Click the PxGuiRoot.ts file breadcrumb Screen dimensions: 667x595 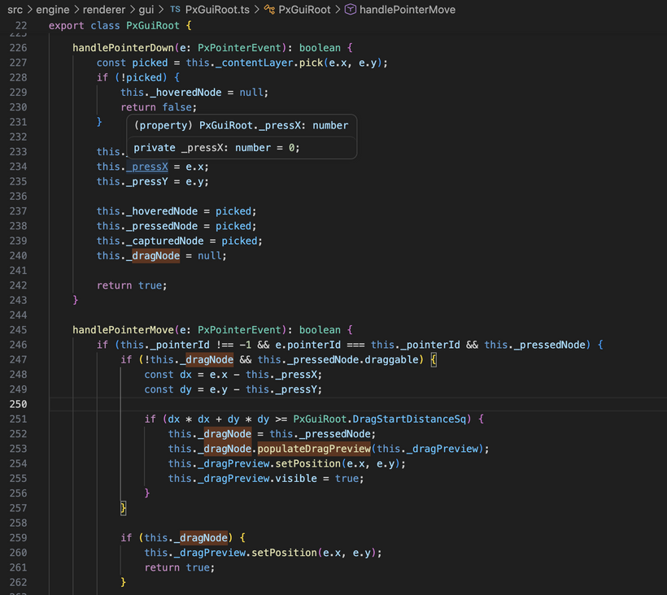tap(218, 10)
